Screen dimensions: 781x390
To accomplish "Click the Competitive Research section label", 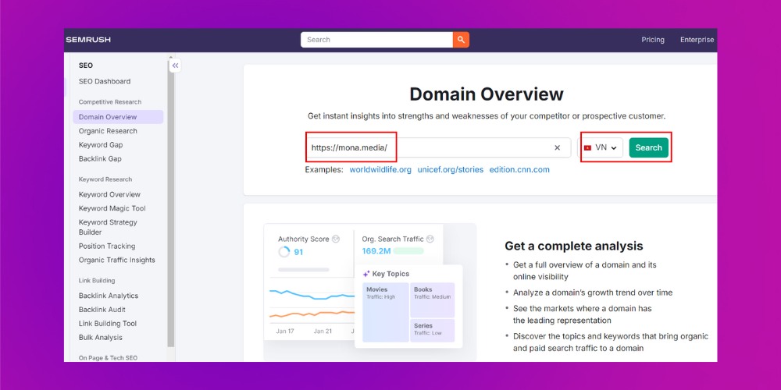I will pyautogui.click(x=110, y=102).
